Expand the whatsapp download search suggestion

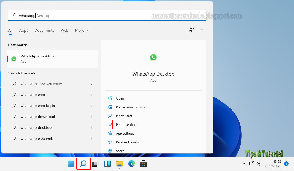tap(91, 117)
